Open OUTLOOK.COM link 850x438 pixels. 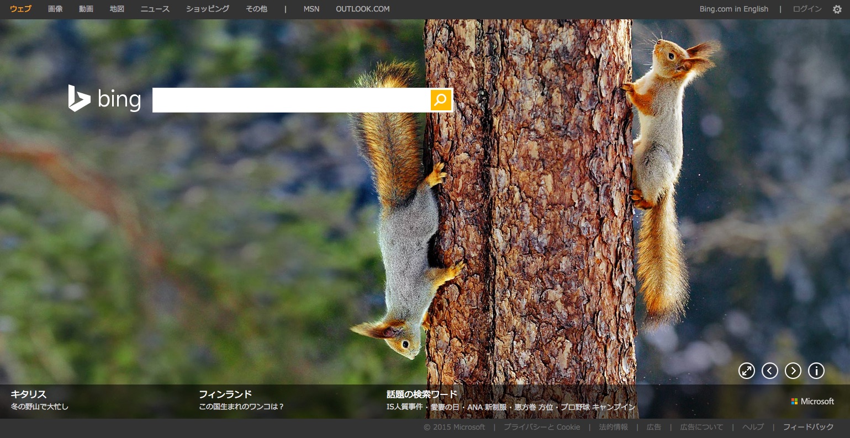pyautogui.click(x=362, y=9)
